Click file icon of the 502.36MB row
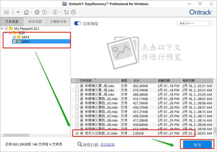The width and height of the screenshot is (217, 152). 82,86
